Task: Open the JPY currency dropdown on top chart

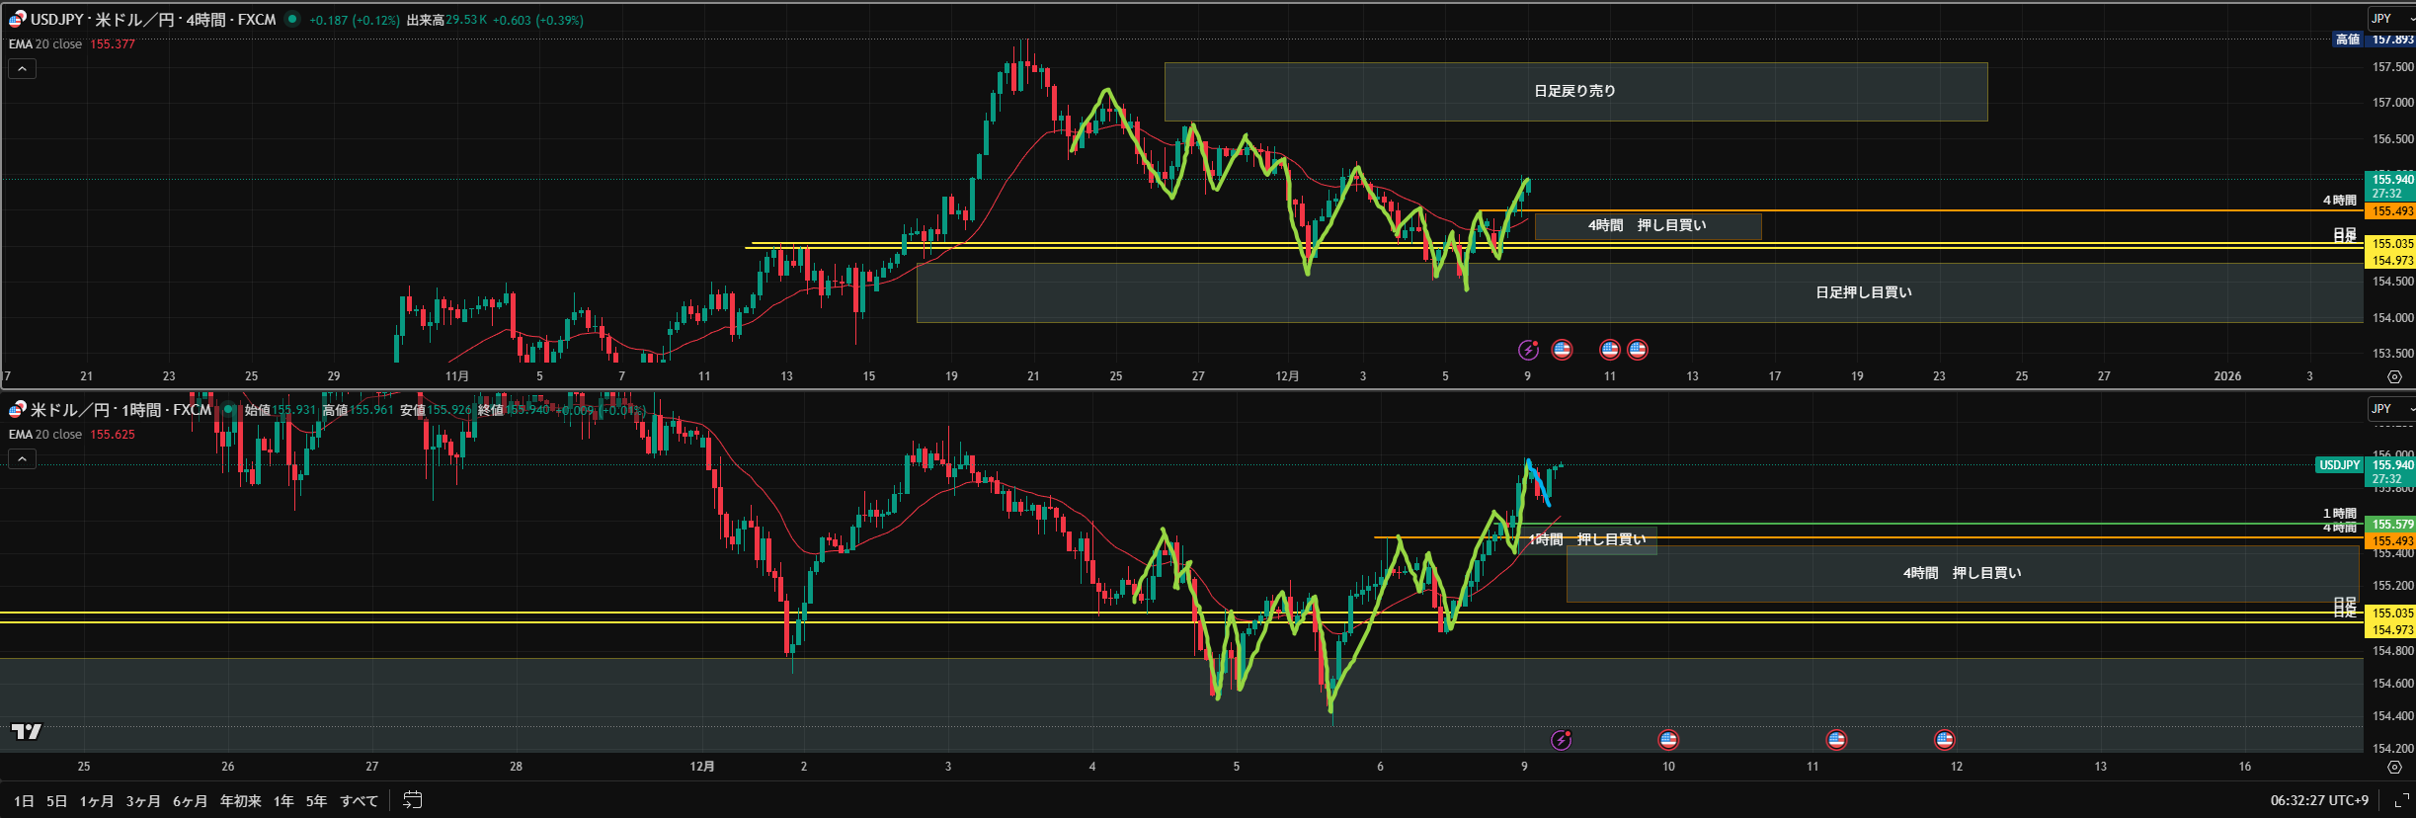Action: pyautogui.click(x=2390, y=19)
